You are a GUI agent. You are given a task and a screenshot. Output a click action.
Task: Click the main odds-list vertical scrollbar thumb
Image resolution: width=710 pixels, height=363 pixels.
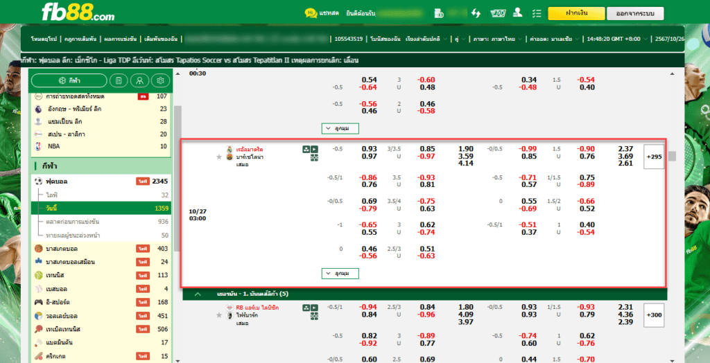673,156
